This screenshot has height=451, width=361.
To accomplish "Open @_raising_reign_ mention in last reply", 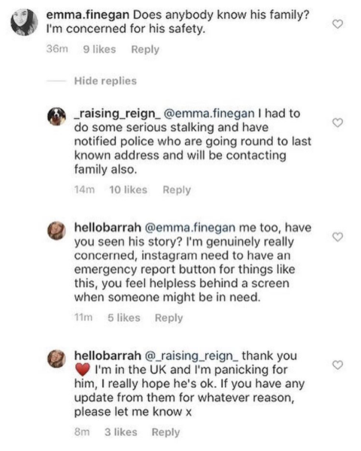I will (x=191, y=356).
